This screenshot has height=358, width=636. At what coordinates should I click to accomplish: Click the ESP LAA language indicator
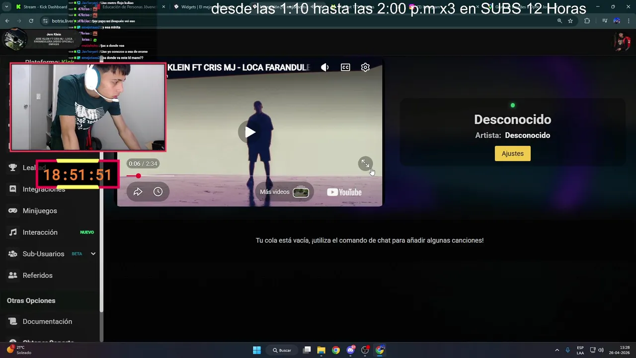pyautogui.click(x=580, y=350)
